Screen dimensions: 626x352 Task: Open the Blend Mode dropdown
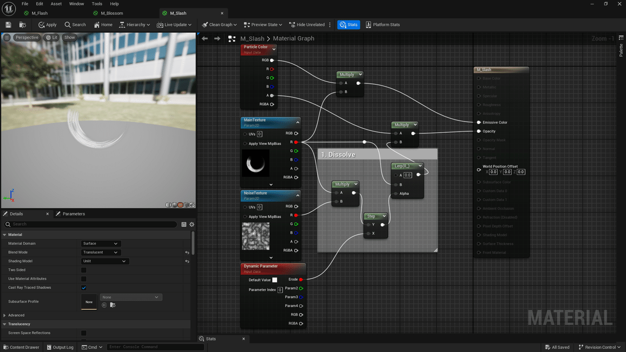point(101,252)
